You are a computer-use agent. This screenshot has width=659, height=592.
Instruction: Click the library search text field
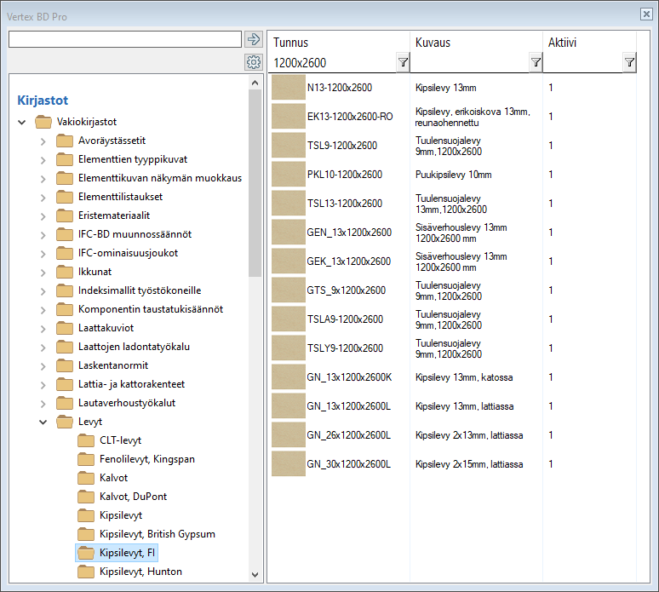(x=125, y=39)
